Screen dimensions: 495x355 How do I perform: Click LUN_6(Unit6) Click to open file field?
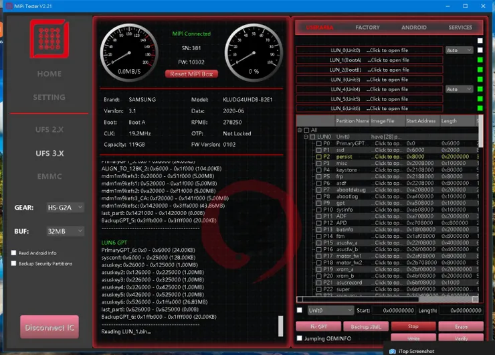click(x=369, y=109)
